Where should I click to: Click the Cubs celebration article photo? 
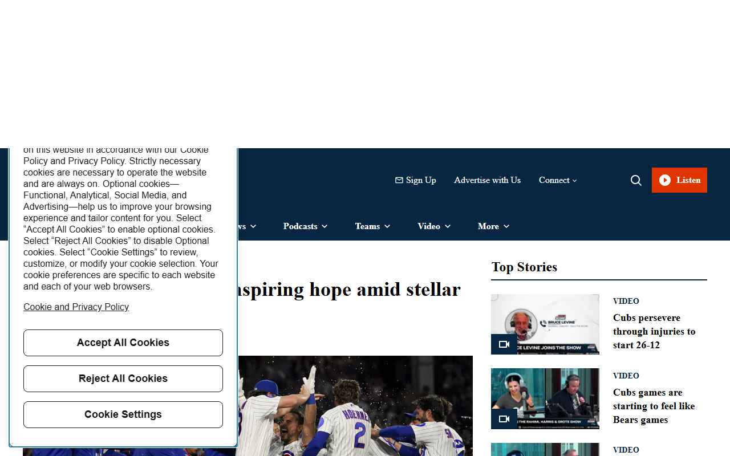point(355,406)
